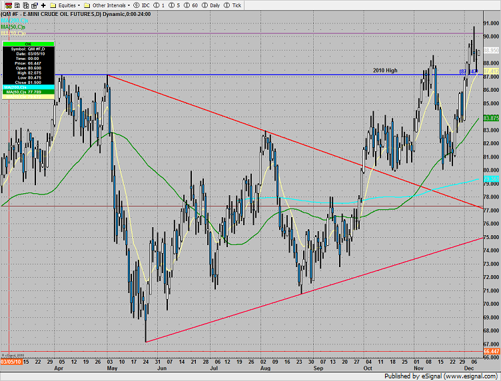Click 'Open 80.600' in data window
The image size is (501, 381).
click(x=29, y=68)
